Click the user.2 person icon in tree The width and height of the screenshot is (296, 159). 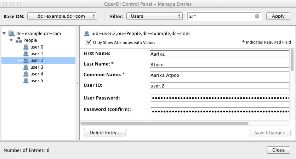pyautogui.click(x=26, y=61)
